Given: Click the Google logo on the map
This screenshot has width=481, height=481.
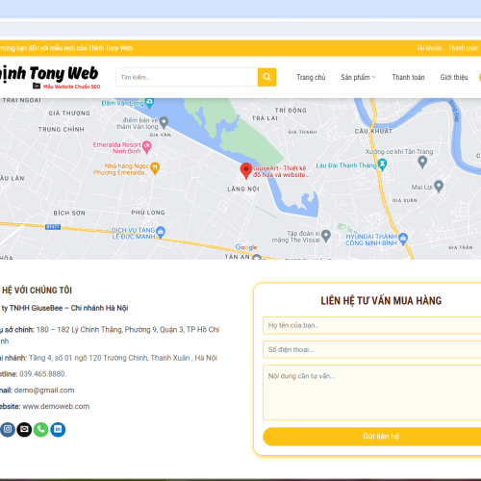Looking at the screenshot, I should [x=246, y=247].
